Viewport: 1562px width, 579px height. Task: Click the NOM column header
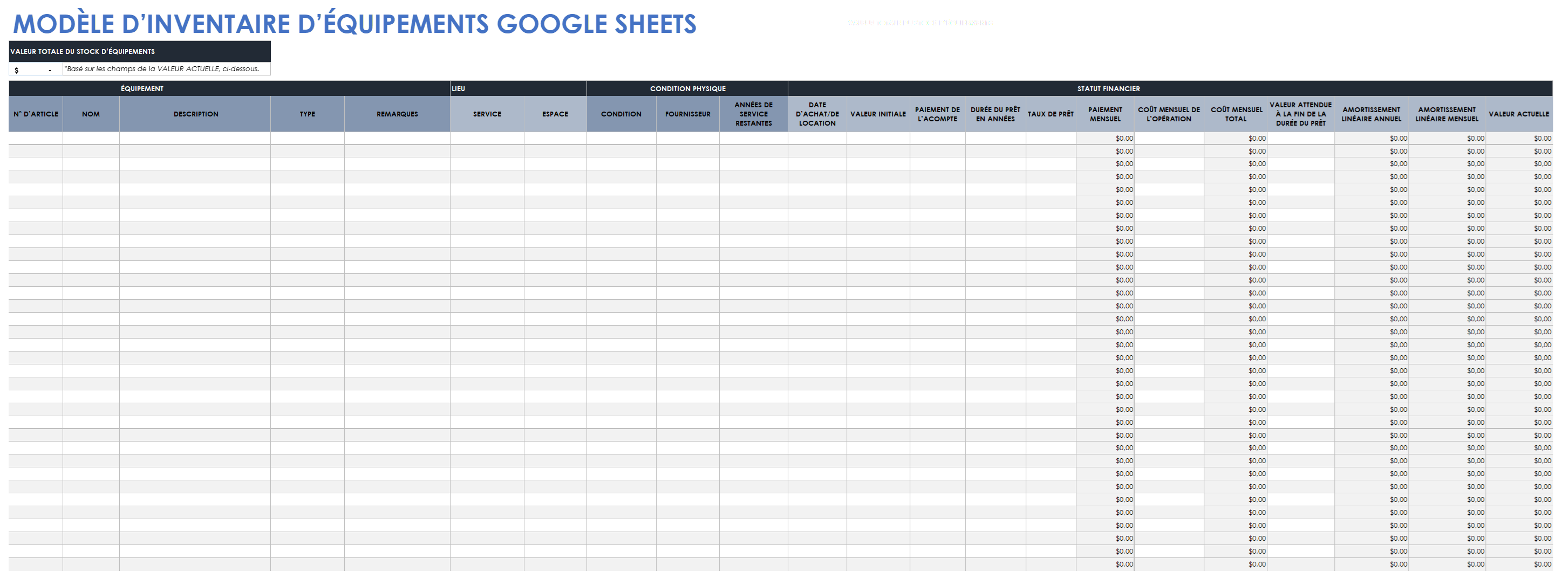pos(91,114)
